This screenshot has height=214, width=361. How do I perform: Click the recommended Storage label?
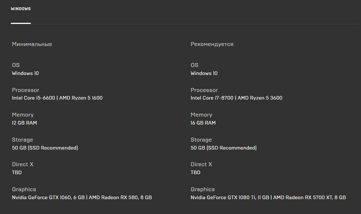click(201, 140)
